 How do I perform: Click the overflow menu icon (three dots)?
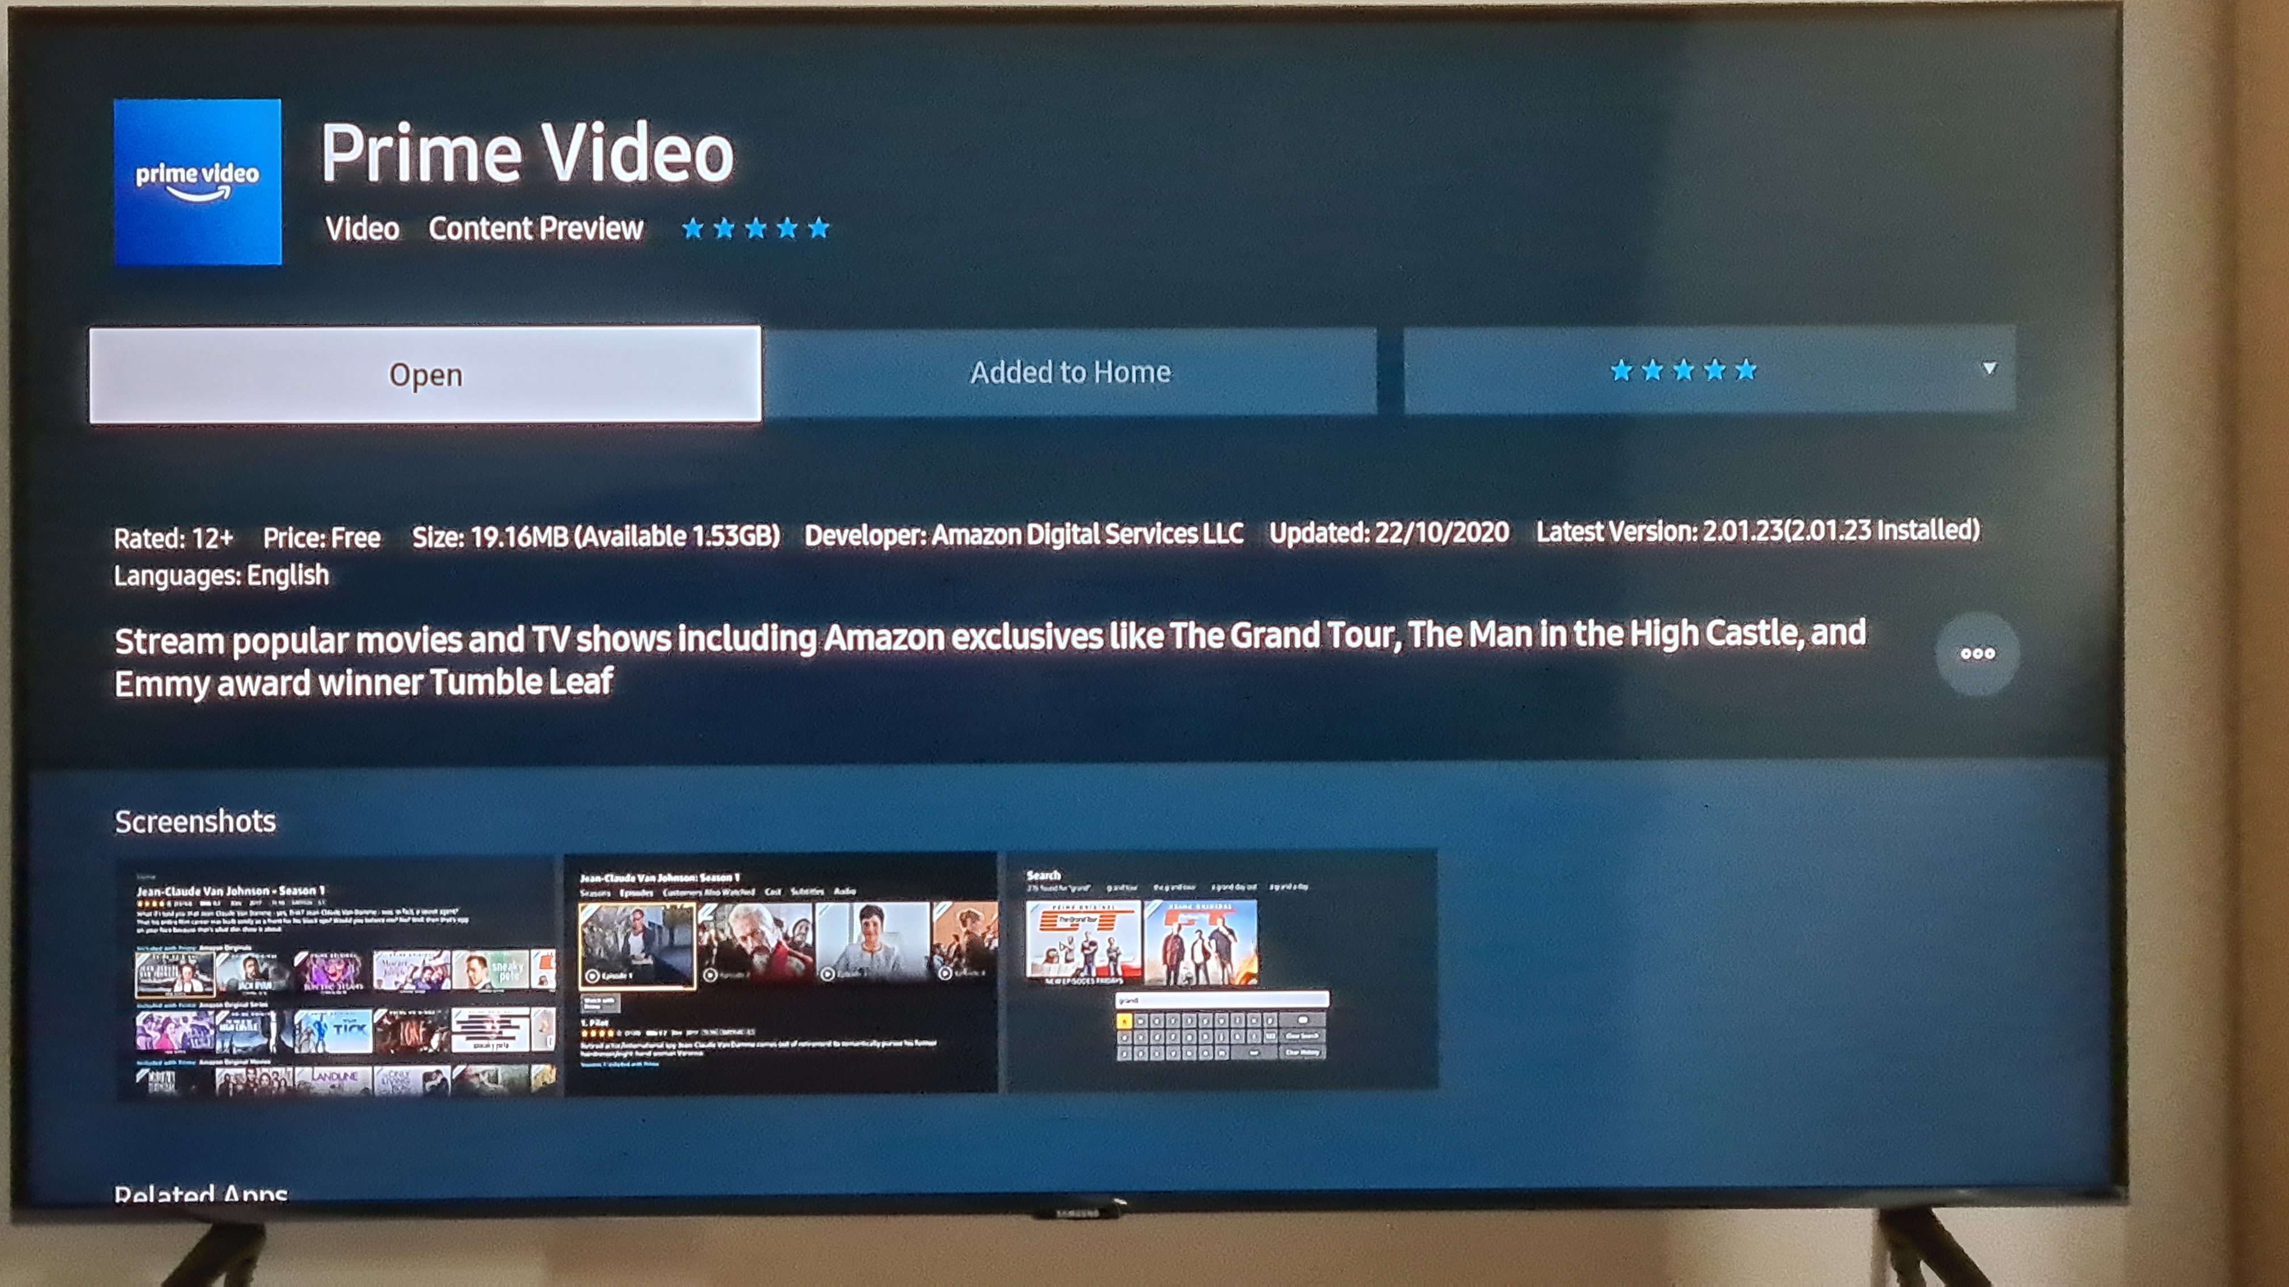coord(1973,654)
